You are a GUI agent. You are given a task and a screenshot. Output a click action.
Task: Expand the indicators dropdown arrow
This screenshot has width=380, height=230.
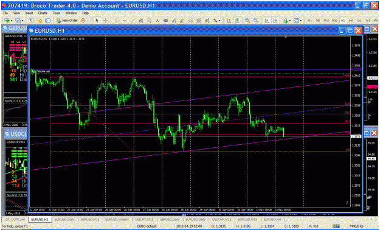point(290,21)
